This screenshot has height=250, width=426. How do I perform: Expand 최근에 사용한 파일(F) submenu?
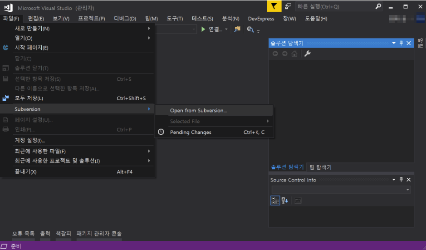pyautogui.click(x=78, y=151)
